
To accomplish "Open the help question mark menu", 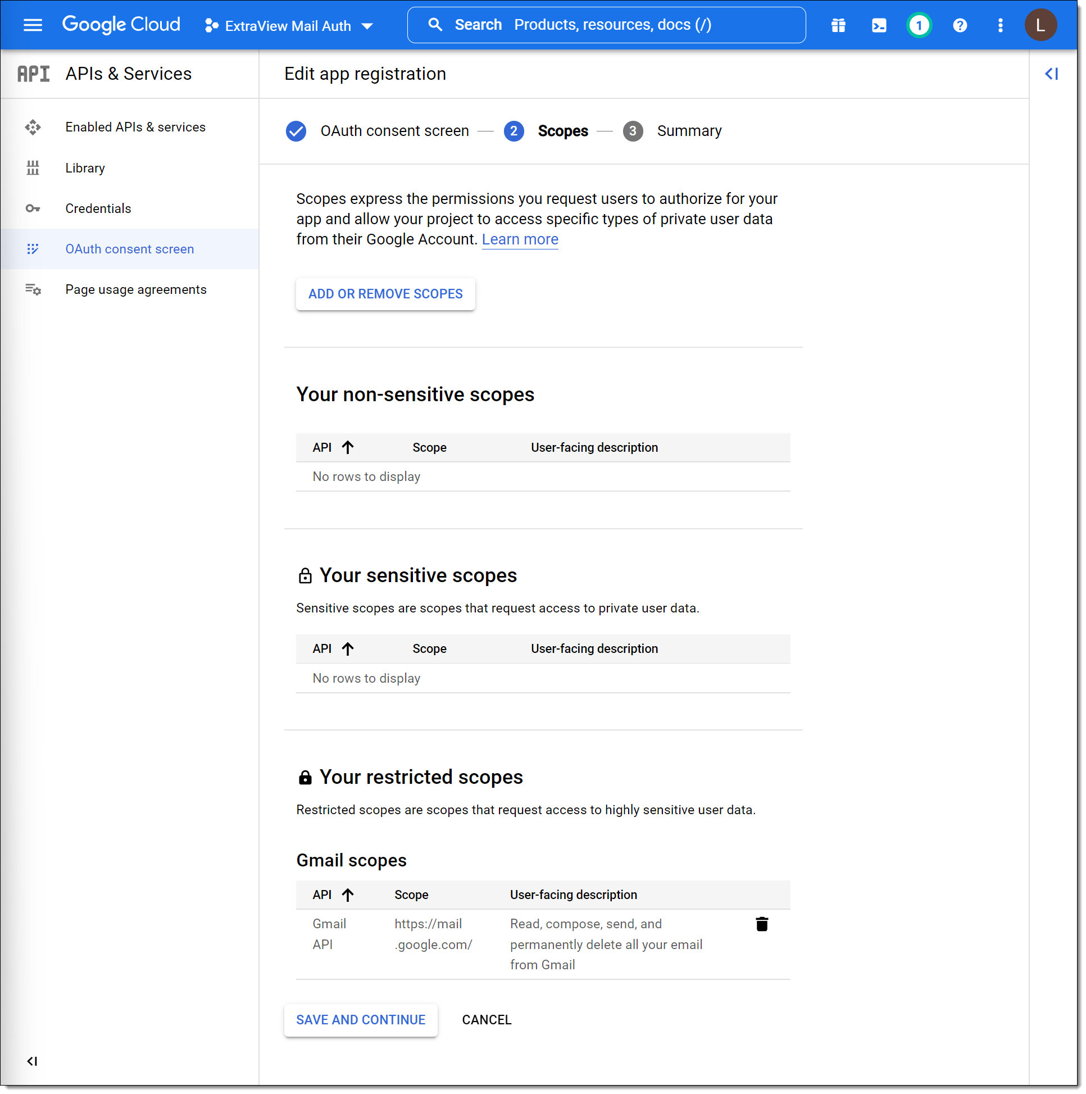I will [960, 25].
